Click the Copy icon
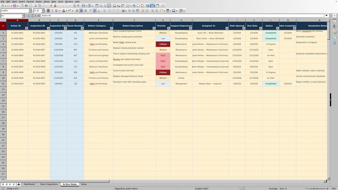The image size is (338, 190). [40, 6]
